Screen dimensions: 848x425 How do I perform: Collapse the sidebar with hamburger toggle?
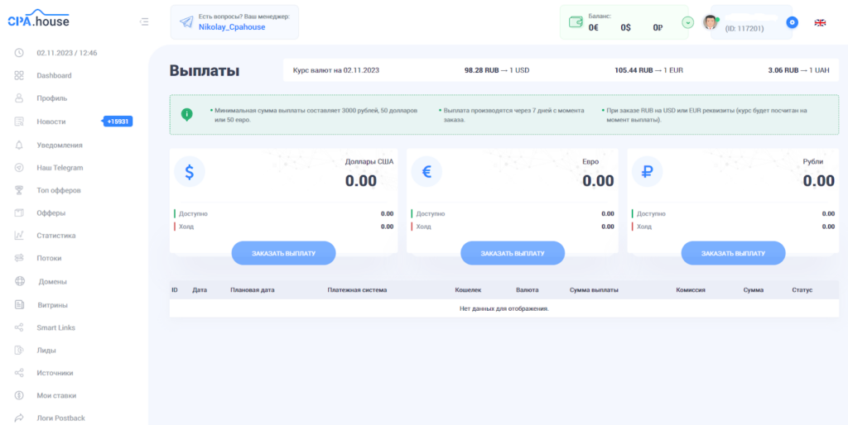(145, 21)
